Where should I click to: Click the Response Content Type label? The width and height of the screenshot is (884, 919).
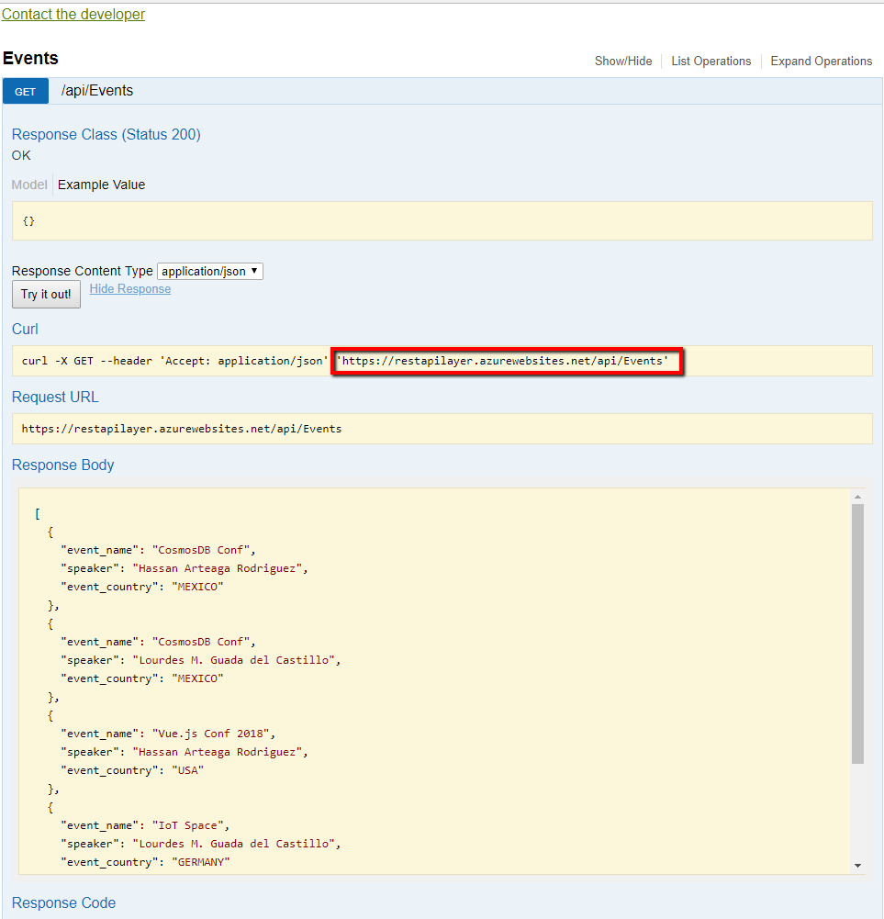[x=82, y=271]
